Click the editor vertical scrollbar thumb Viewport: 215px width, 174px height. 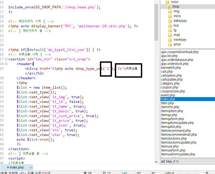click(156, 22)
